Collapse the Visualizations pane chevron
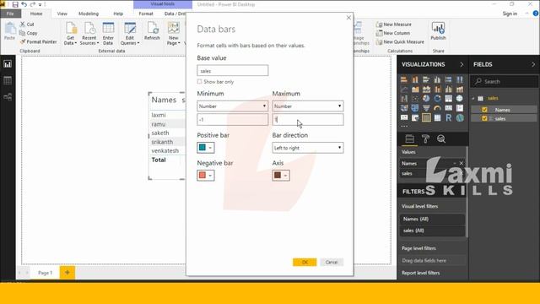The image size is (540, 304). pos(462,64)
